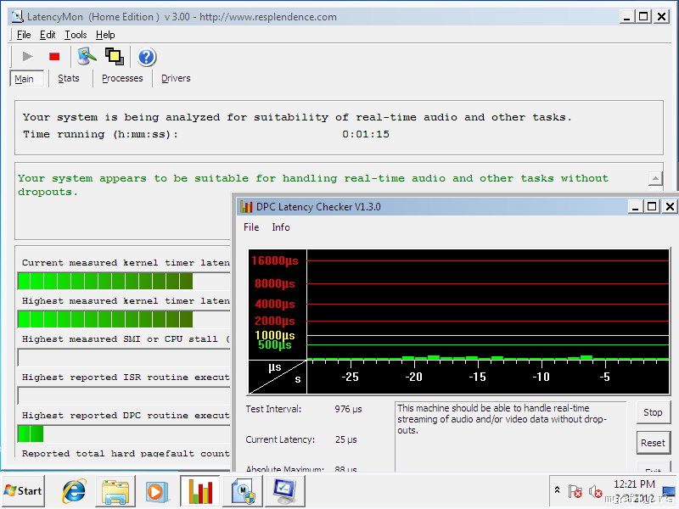
Task: Click the Stop button in DPC Latency Checker
Action: click(x=653, y=412)
